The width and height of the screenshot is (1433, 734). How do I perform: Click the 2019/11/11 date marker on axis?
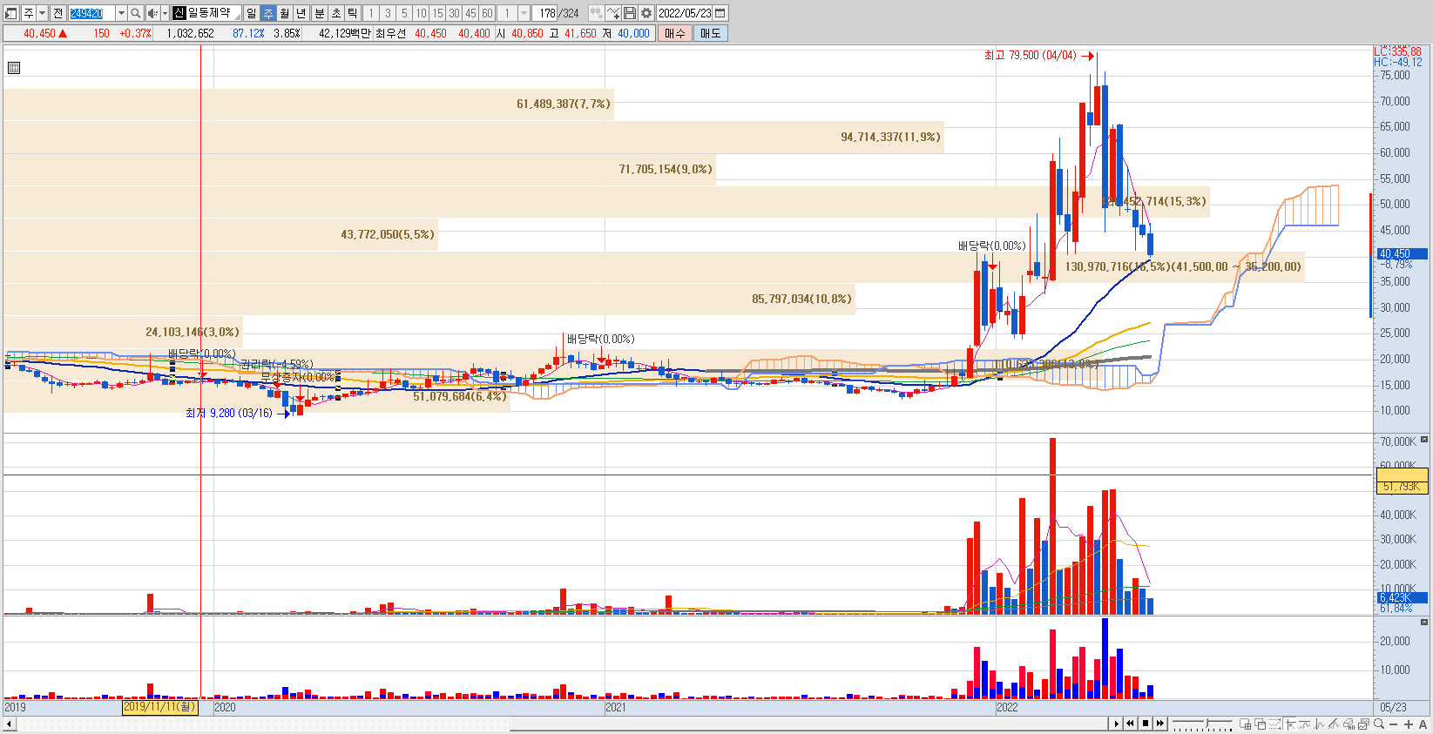(160, 707)
